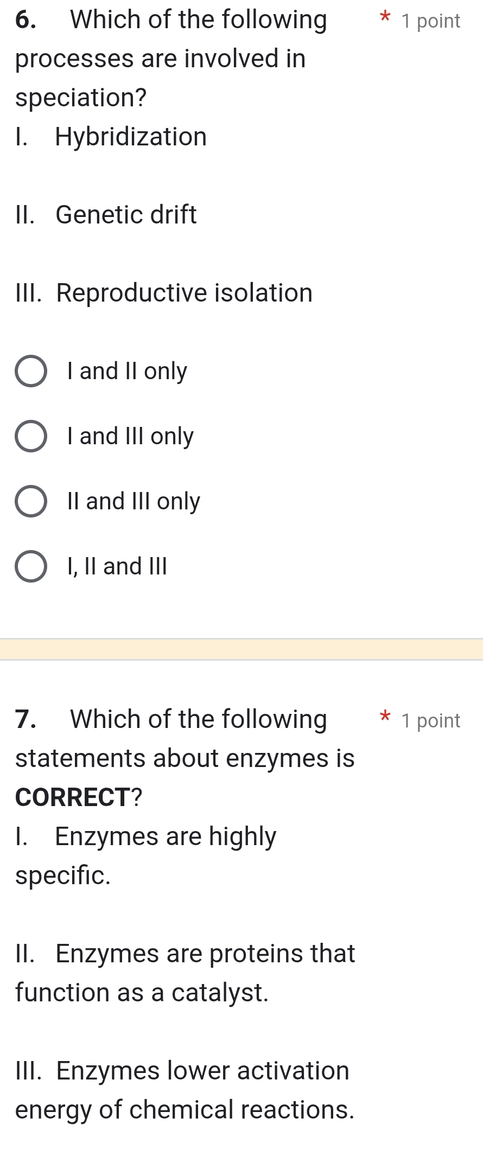This screenshot has width=483, height=1150.
Task: Click the red asterisk next to question 7
Action: point(384,718)
